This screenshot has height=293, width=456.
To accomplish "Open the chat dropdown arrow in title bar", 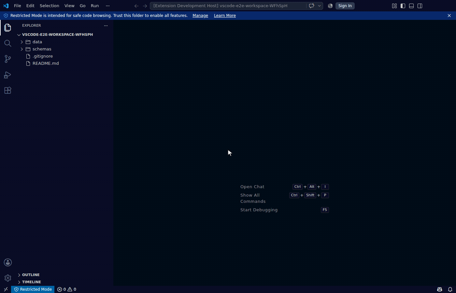I will tap(319, 6).
